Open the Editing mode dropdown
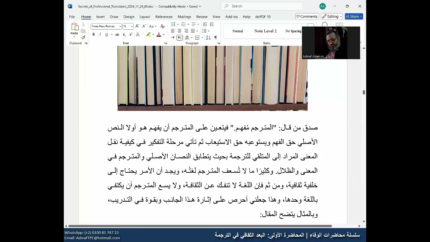 pyautogui.click(x=332, y=16)
